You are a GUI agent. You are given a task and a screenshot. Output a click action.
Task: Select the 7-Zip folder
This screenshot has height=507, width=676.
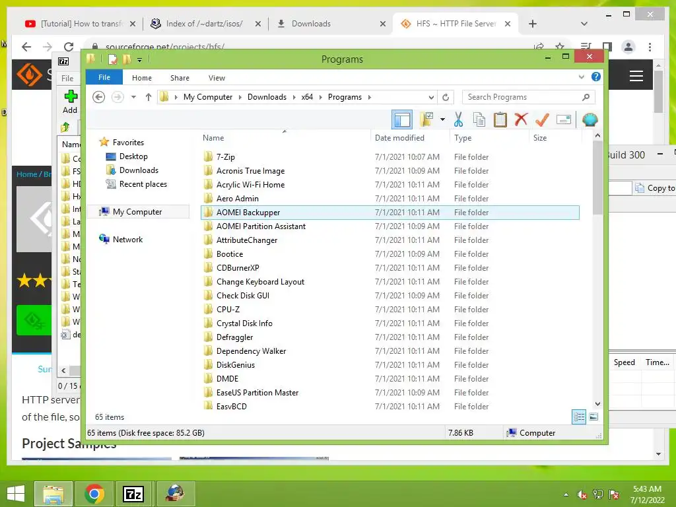click(390, 157)
